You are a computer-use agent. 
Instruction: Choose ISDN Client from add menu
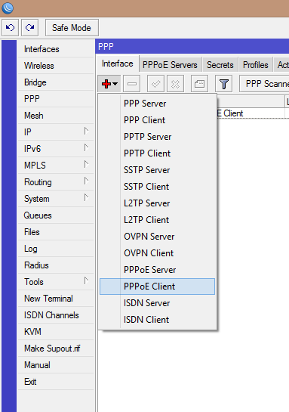point(157,320)
